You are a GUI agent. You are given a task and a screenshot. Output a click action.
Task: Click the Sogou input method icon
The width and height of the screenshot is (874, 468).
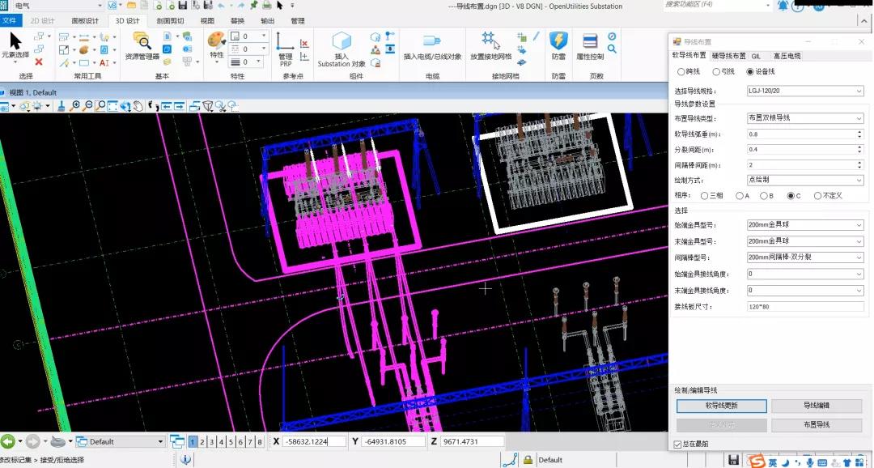pos(757,461)
